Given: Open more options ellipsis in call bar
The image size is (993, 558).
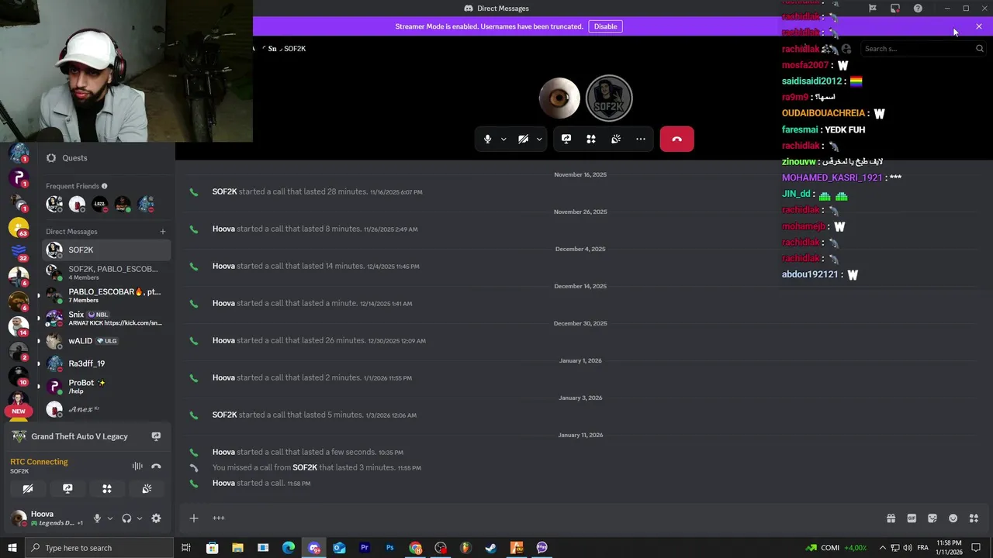Looking at the screenshot, I should coord(641,139).
